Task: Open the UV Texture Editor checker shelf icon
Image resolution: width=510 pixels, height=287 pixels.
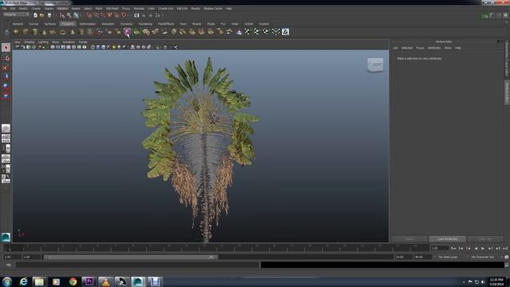Action: tap(285, 32)
